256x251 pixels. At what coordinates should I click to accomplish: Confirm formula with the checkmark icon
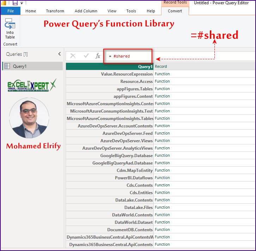click(x=86, y=56)
